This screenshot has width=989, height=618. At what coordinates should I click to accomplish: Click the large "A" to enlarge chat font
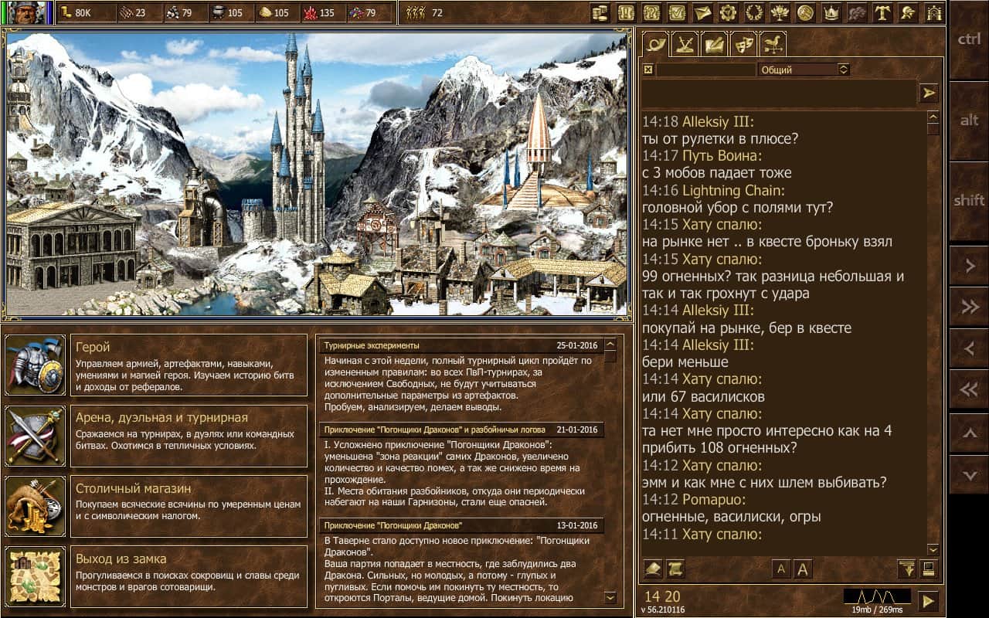pos(804,569)
